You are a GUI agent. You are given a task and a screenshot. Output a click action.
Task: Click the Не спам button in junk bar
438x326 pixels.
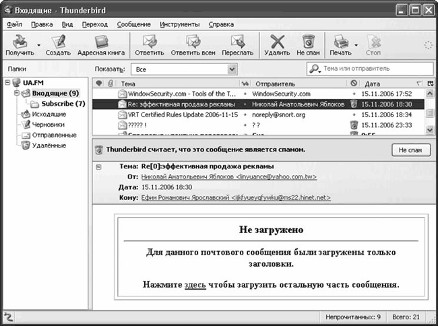pyautogui.click(x=410, y=150)
